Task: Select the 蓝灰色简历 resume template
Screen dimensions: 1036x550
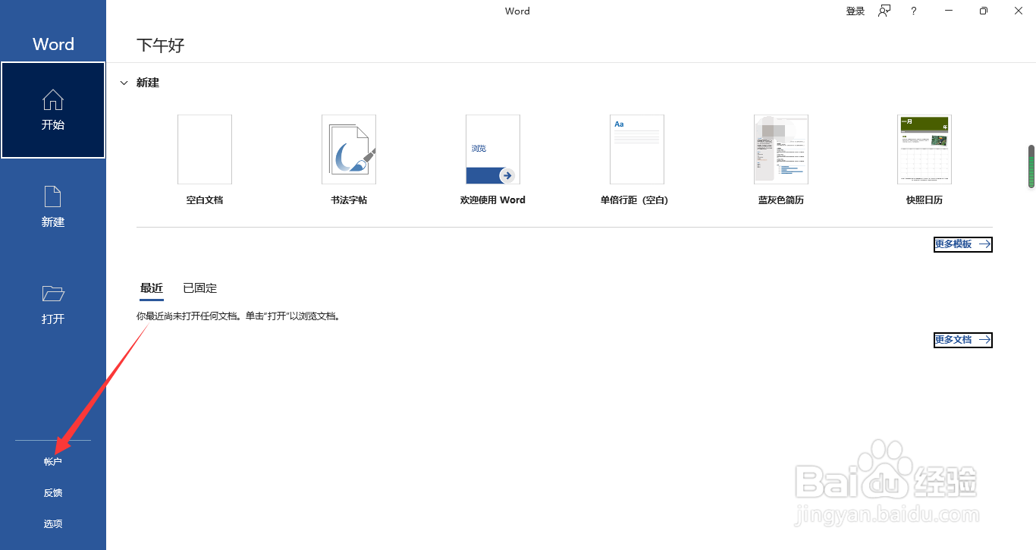Action: tap(781, 160)
